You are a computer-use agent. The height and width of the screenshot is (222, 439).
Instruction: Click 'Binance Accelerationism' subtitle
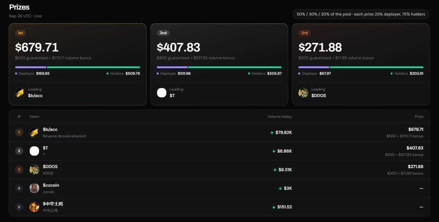point(65,136)
